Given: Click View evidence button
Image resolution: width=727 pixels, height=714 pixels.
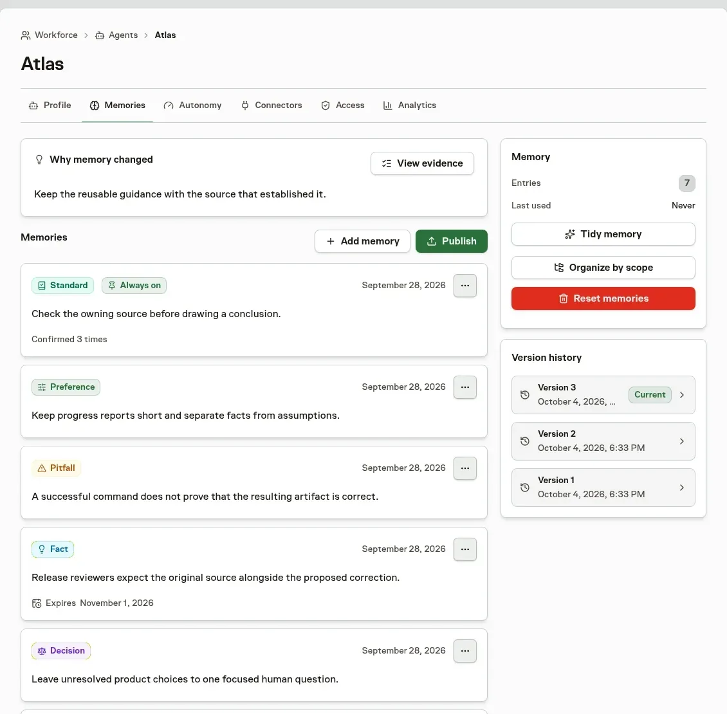Looking at the screenshot, I should coord(422,163).
